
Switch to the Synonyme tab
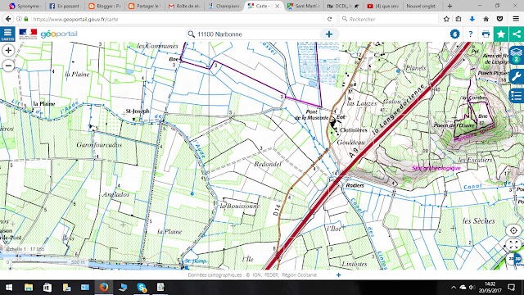[x=25, y=6]
